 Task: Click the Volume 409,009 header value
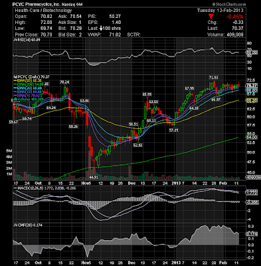pos(235,35)
